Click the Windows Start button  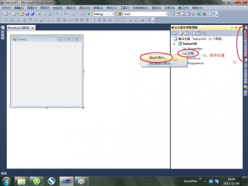pyautogui.click(x=6, y=181)
